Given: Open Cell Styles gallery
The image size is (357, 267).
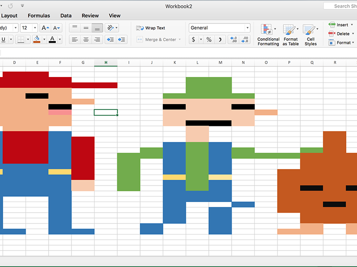Looking at the screenshot, I should 311,35.
